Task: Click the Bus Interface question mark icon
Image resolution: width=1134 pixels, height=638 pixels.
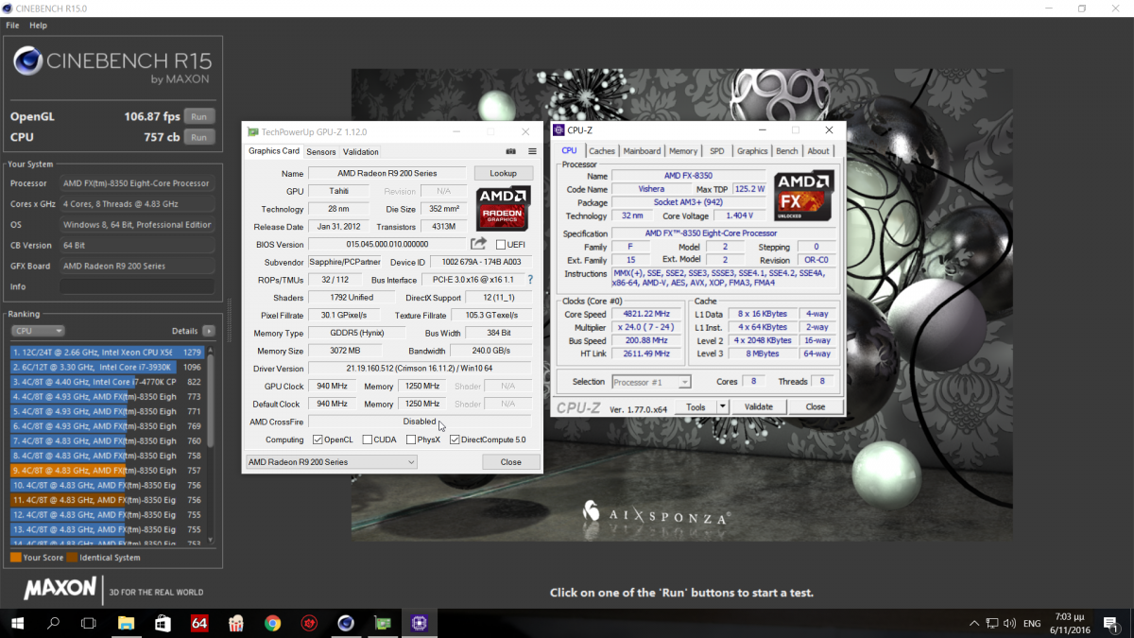Action: [x=530, y=280]
